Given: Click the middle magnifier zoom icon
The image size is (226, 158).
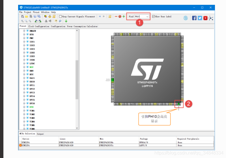Looking at the screenshot, I should click(x=26, y=21).
